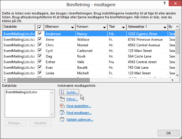Click the validate icon beside Valider adresser
This screenshot has height=139, width=182.
pyautogui.click(x=62, y=120)
